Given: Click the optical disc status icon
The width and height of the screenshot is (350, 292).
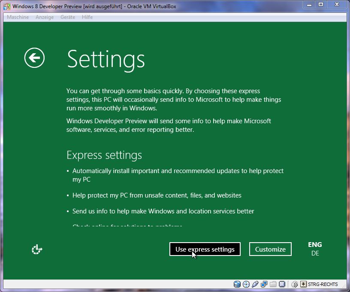Looking at the screenshot, I should coord(246,284).
